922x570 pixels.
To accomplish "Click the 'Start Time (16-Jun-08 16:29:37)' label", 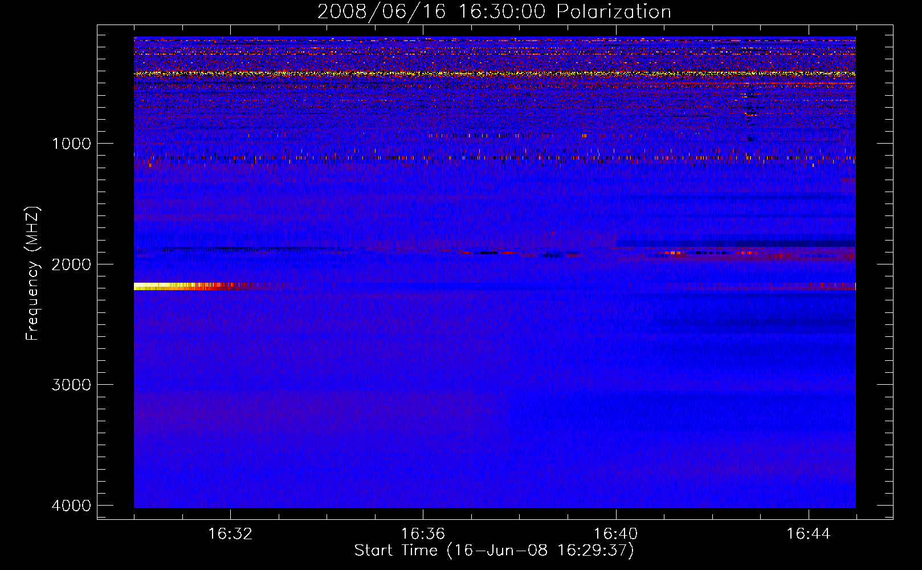I will tap(494, 551).
